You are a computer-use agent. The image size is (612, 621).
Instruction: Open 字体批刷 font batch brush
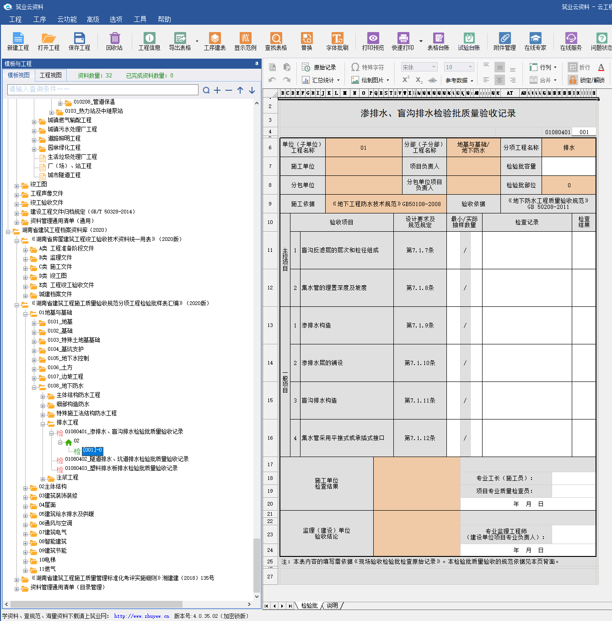337,41
